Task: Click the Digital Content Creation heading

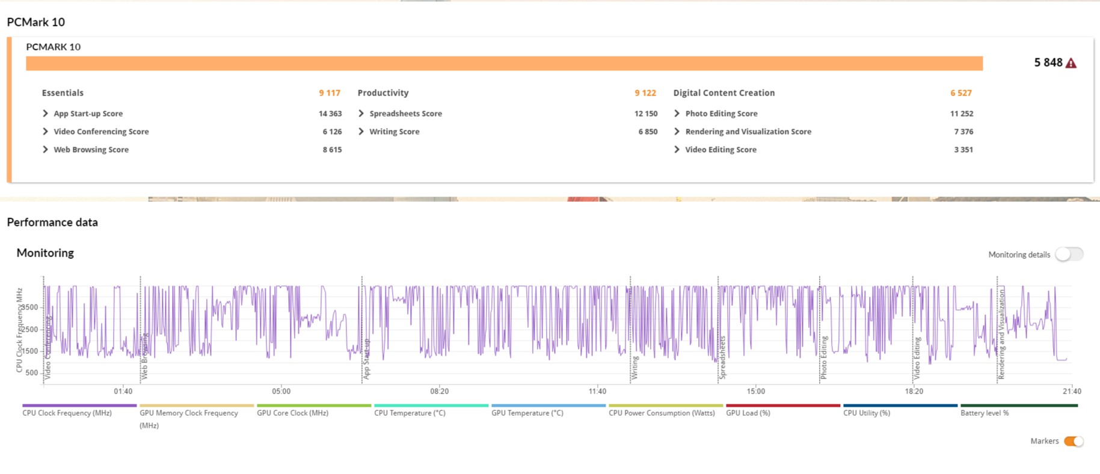Action: 724,93
